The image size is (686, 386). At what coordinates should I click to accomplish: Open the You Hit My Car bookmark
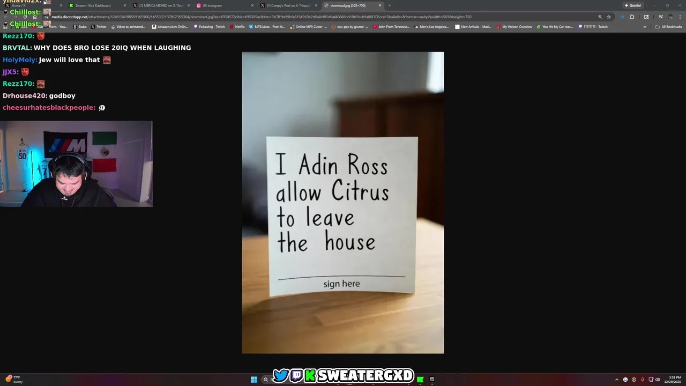pyautogui.click(x=555, y=27)
